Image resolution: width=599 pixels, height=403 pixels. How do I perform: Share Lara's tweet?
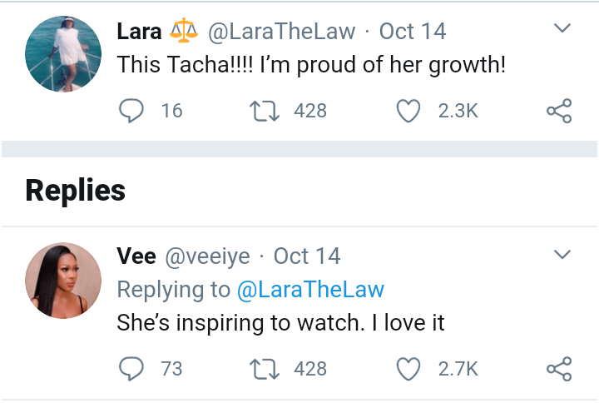[558, 110]
